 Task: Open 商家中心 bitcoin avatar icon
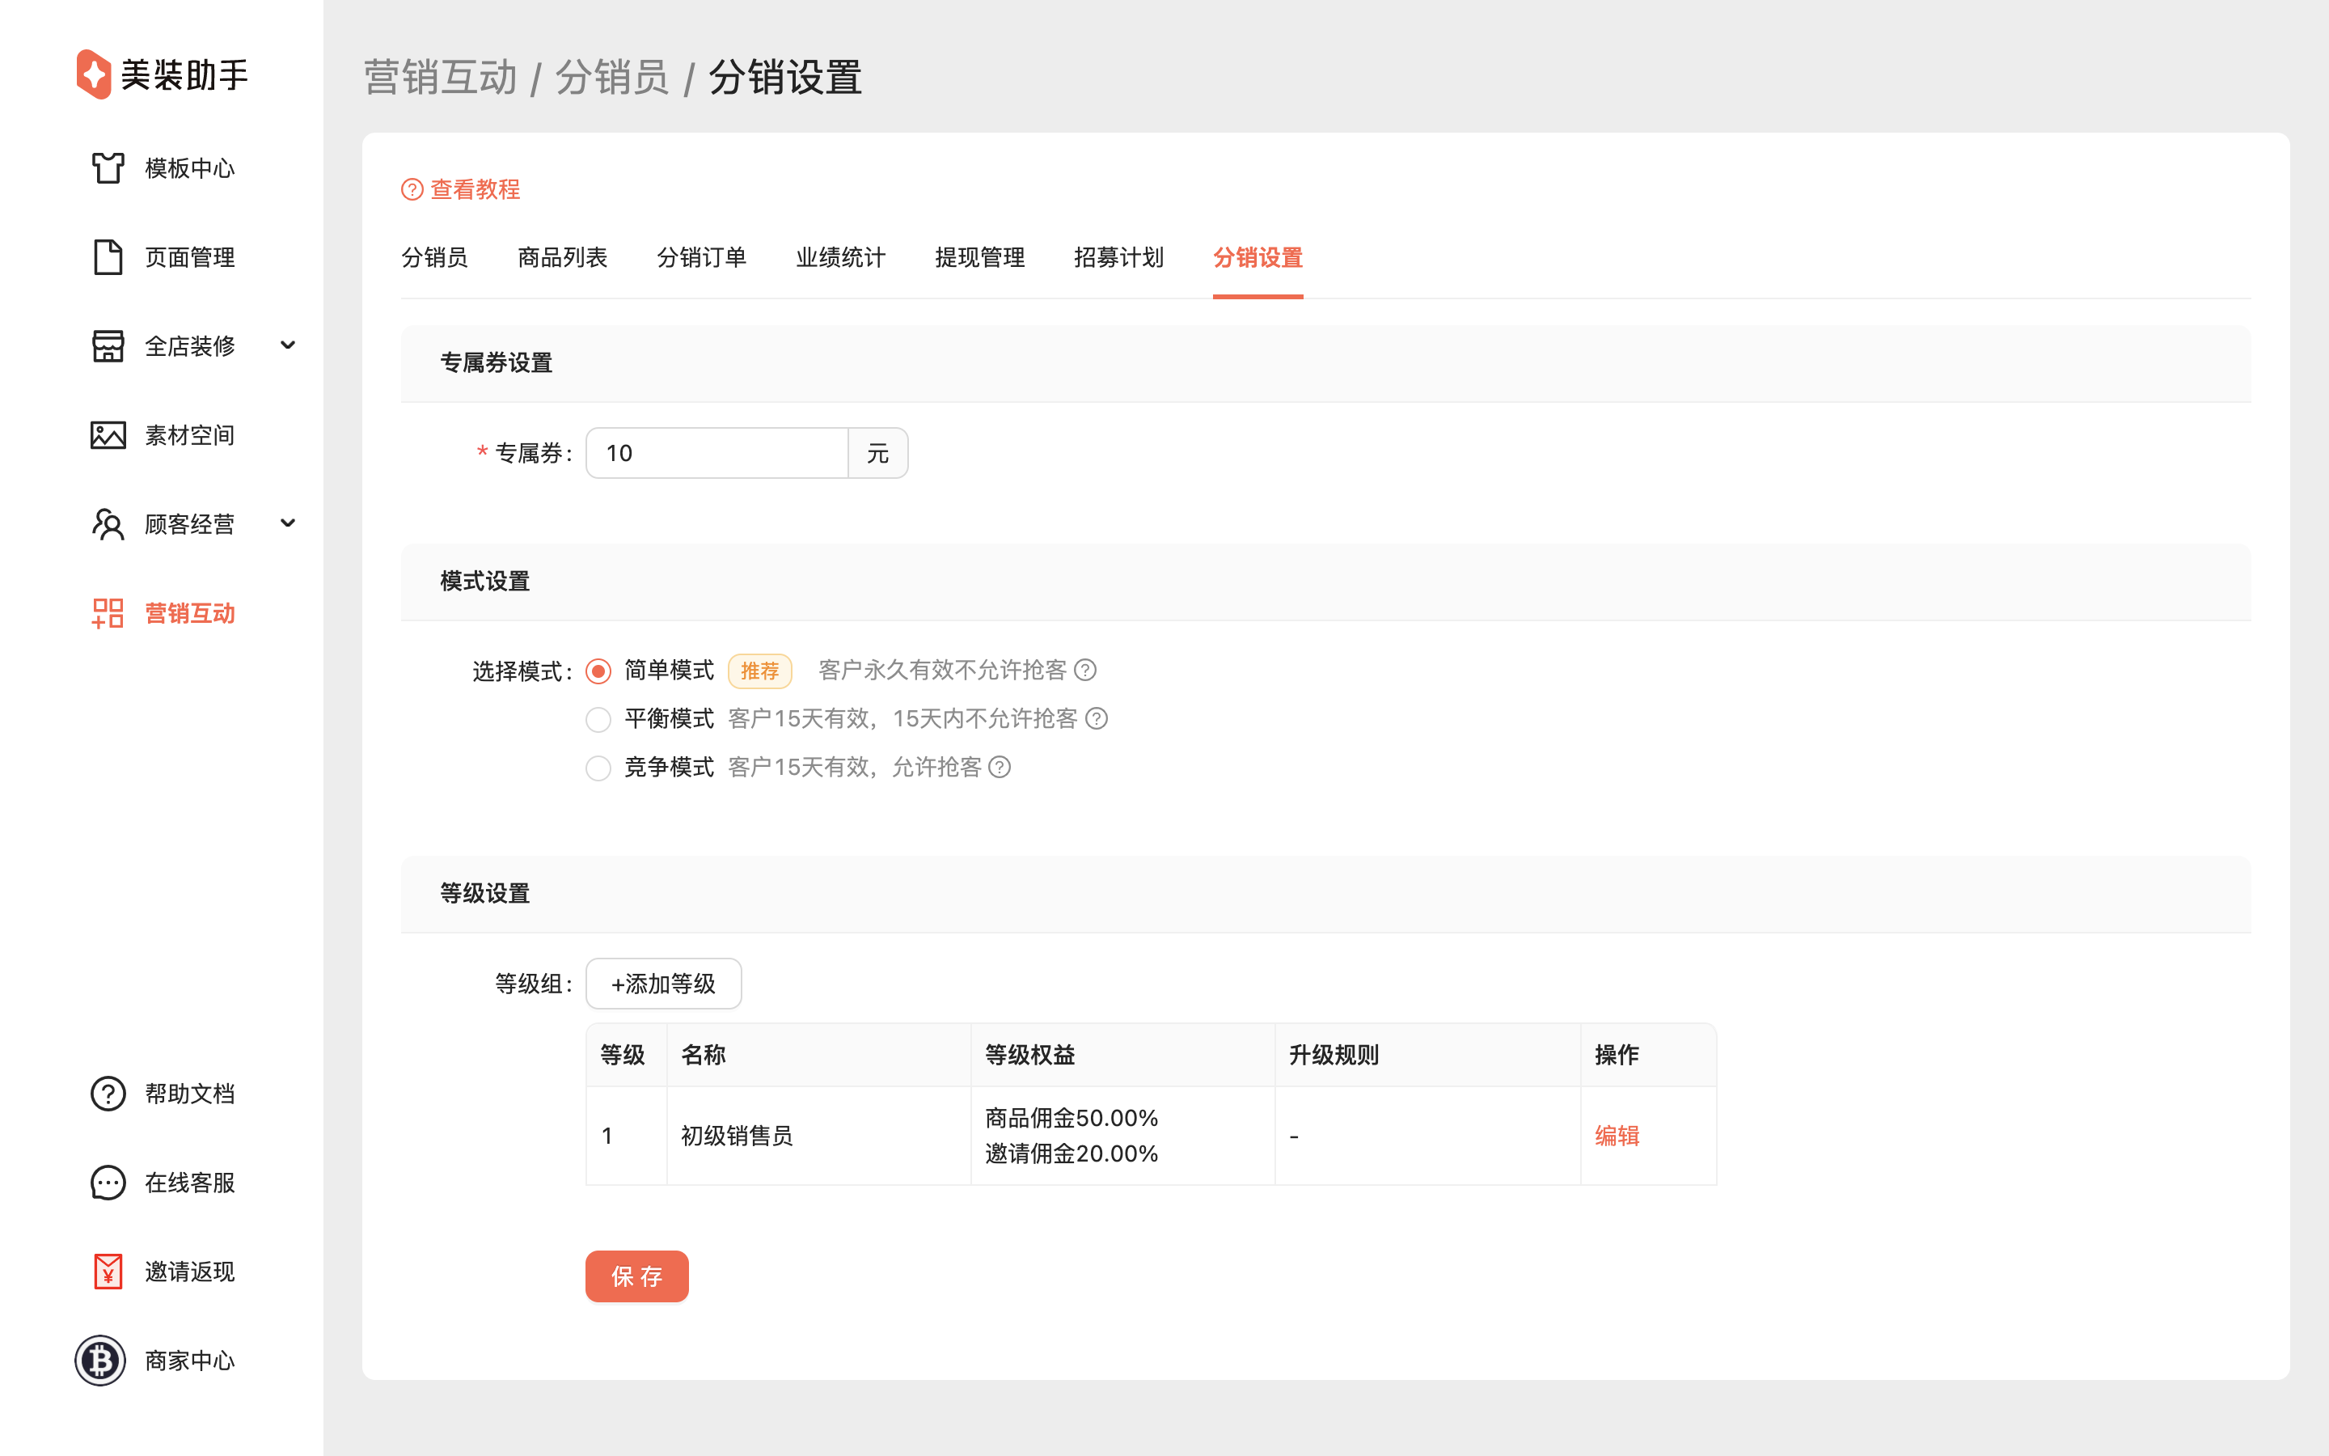click(100, 1361)
